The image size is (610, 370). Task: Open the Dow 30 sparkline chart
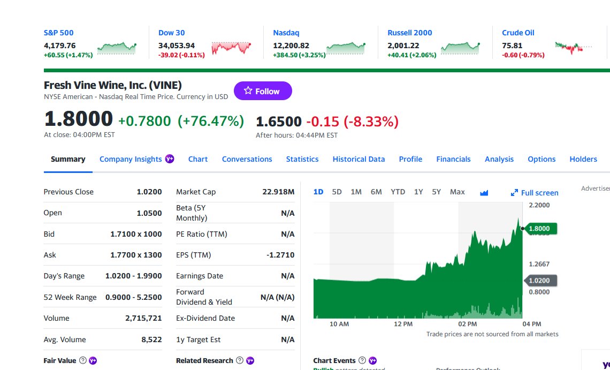click(231, 48)
